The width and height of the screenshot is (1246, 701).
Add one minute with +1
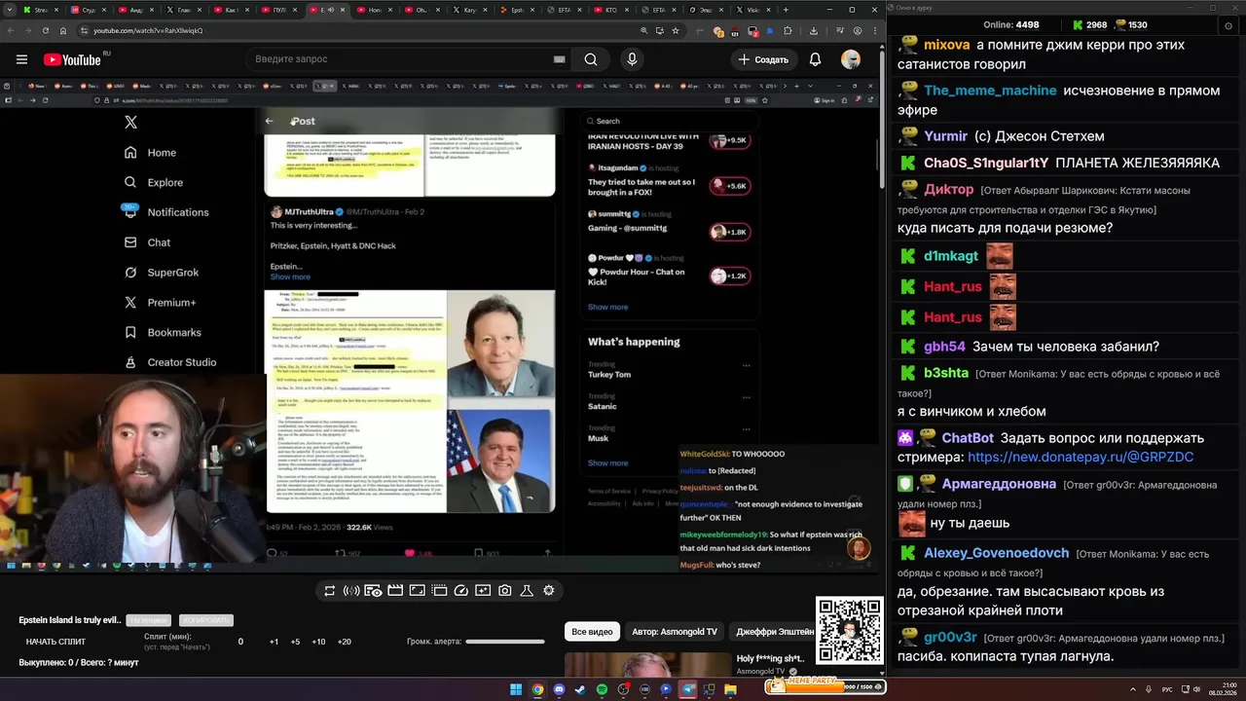pyautogui.click(x=274, y=642)
